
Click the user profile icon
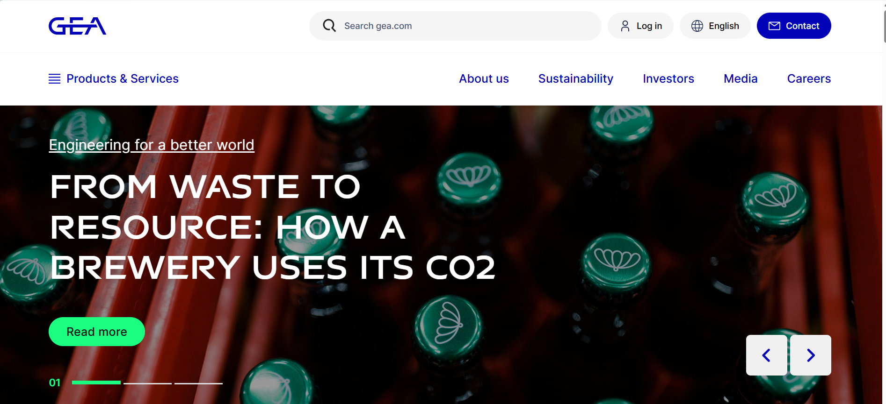tap(625, 26)
